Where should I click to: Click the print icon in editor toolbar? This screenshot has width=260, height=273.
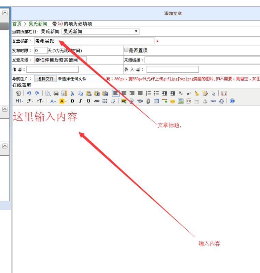56,93
